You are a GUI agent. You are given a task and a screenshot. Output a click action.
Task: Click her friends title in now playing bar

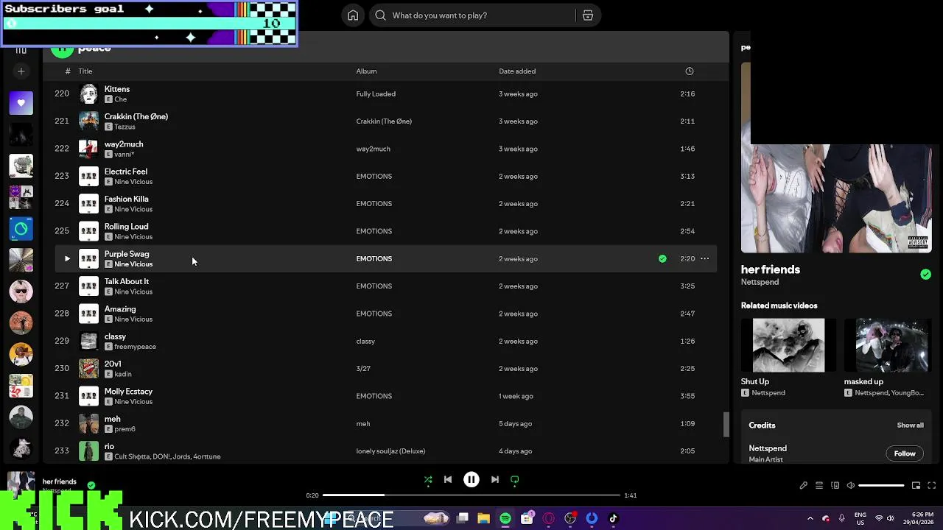point(60,481)
